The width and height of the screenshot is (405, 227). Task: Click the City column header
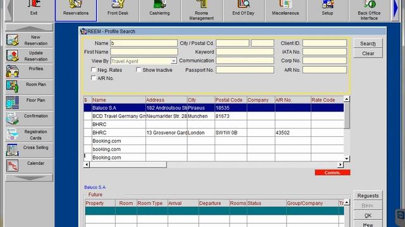point(201,100)
